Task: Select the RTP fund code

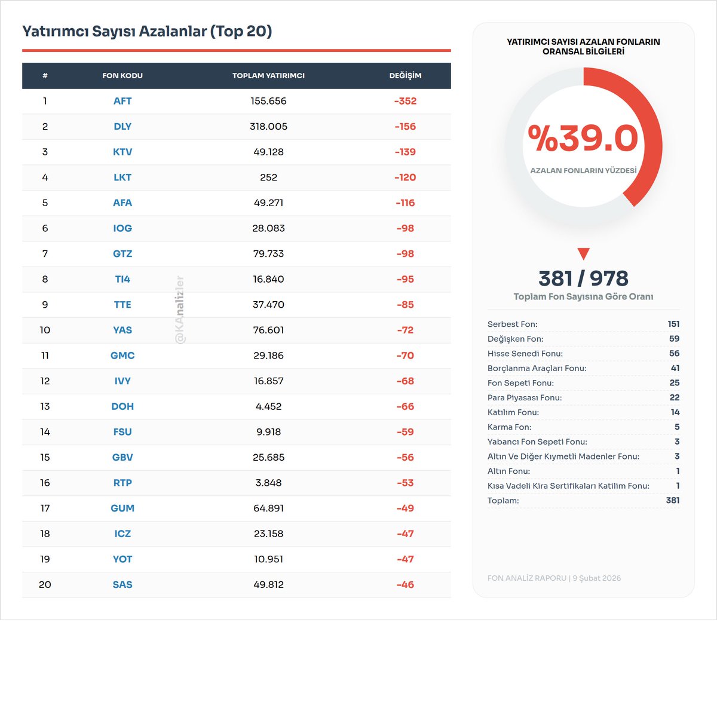Action: coord(122,483)
